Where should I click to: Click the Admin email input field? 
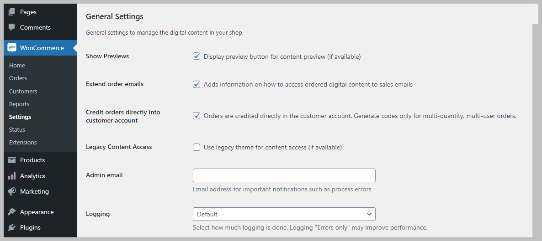click(x=284, y=175)
